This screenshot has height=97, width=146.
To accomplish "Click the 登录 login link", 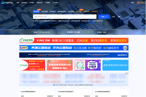I will [133, 3].
